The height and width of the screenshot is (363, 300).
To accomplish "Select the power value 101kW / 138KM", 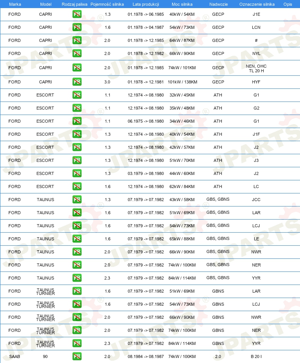I will coord(183,82).
